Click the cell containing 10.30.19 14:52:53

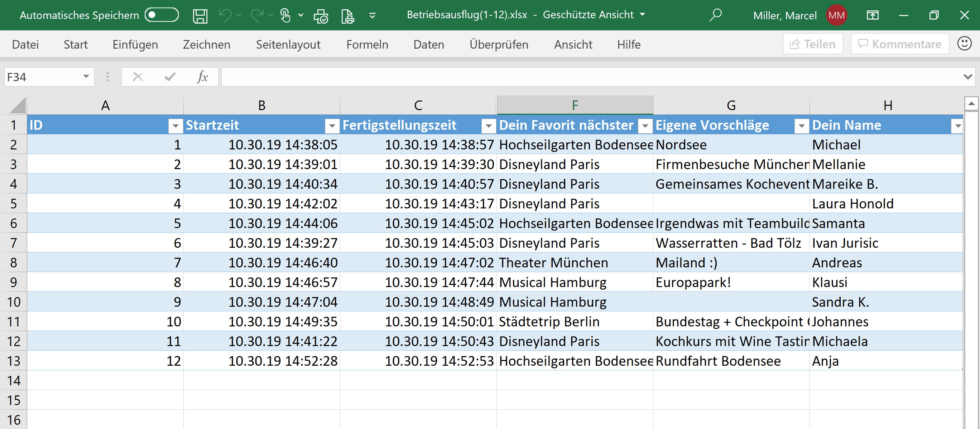click(x=418, y=361)
